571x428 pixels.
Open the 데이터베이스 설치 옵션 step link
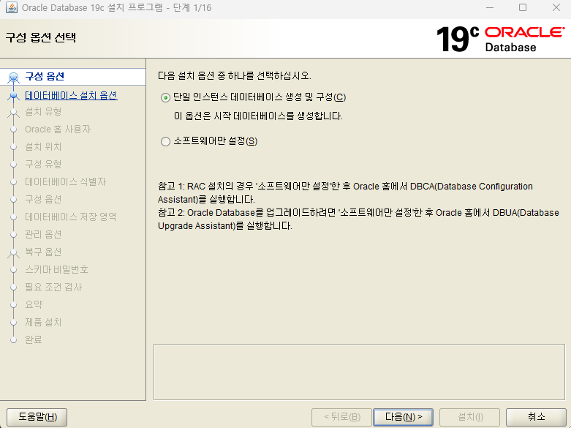(71, 96)
